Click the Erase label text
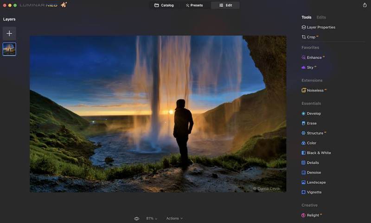Viewport: 371px width, 223px height. tap(312, 123)
